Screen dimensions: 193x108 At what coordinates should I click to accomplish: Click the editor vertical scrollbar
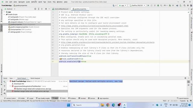pos(190,43)
